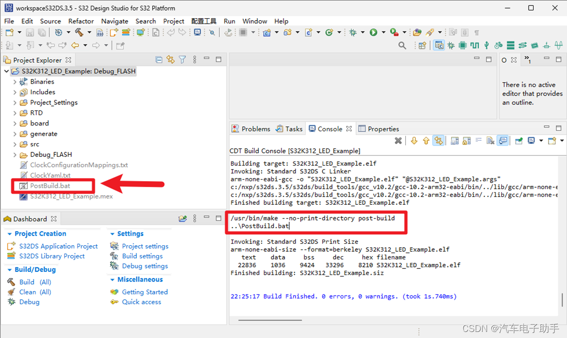Switch to the Tasks tab
The image size is (567, 338).
point(289,129)
